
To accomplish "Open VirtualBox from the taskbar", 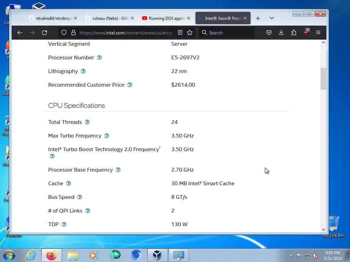I will [x=157, y=255].
